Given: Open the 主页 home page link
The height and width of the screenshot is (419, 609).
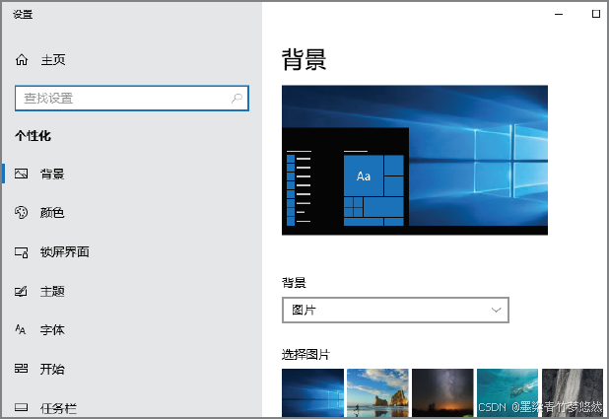Looking at the screenshot, I should (53, 60).
